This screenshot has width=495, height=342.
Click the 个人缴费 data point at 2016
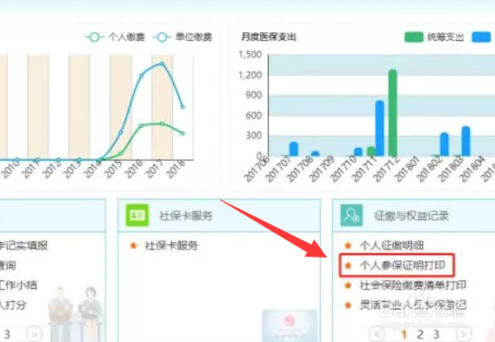pos(141,125)
